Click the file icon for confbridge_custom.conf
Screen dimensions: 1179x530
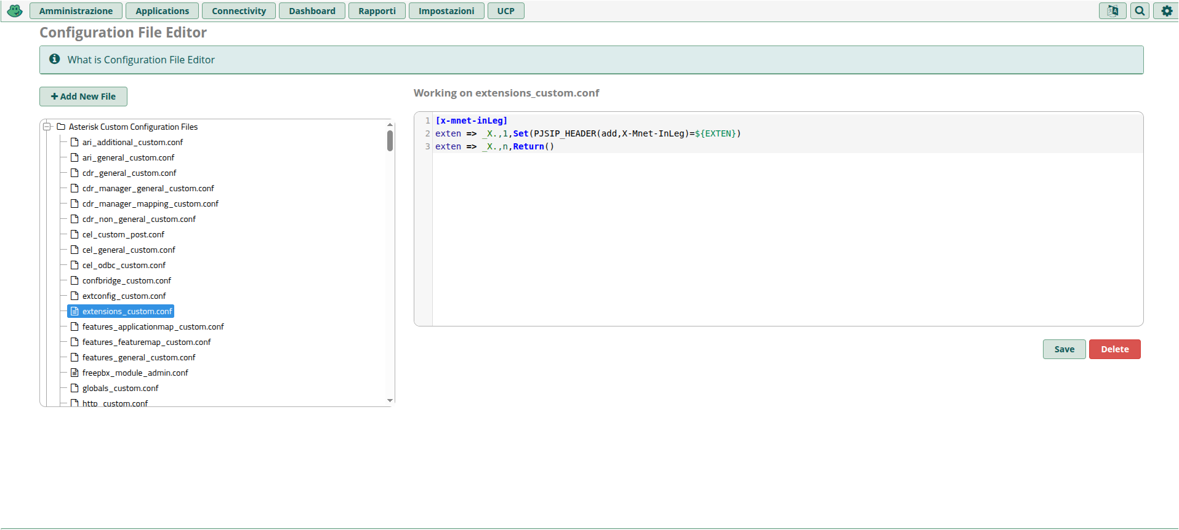[x=74, y=280]
